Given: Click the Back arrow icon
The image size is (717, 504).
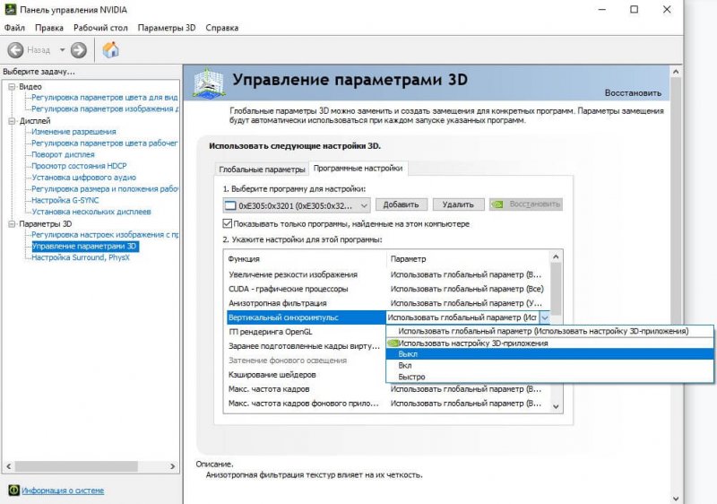Looking at the screenshot, I should (x=15, y=50).
